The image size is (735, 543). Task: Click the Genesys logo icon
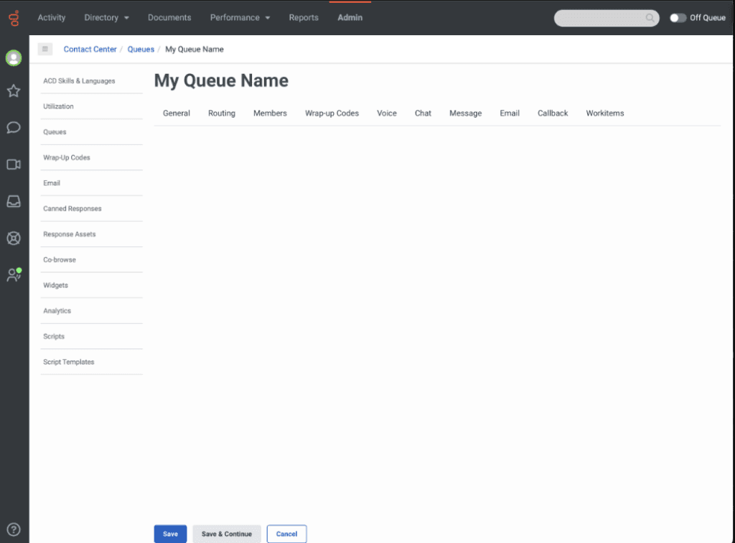tap(14, 17)
